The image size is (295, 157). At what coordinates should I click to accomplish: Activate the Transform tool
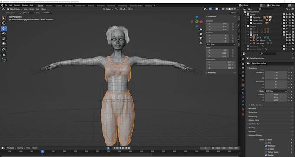point(4,44)
